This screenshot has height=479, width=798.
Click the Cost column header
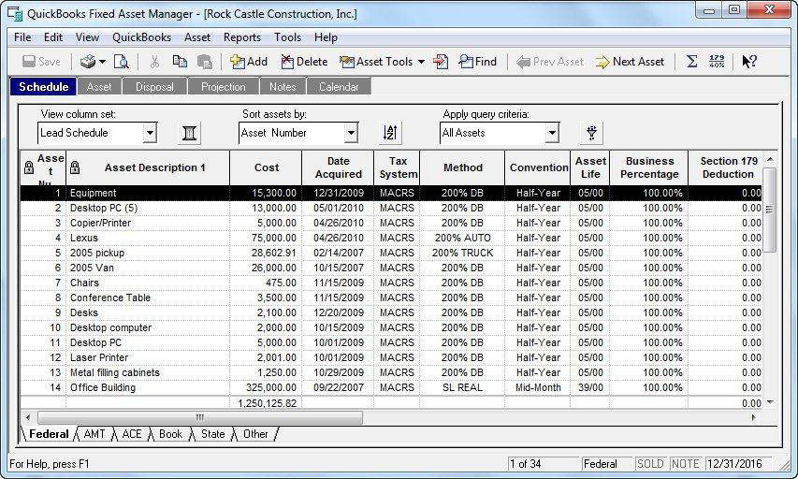[x=267, y=167]
